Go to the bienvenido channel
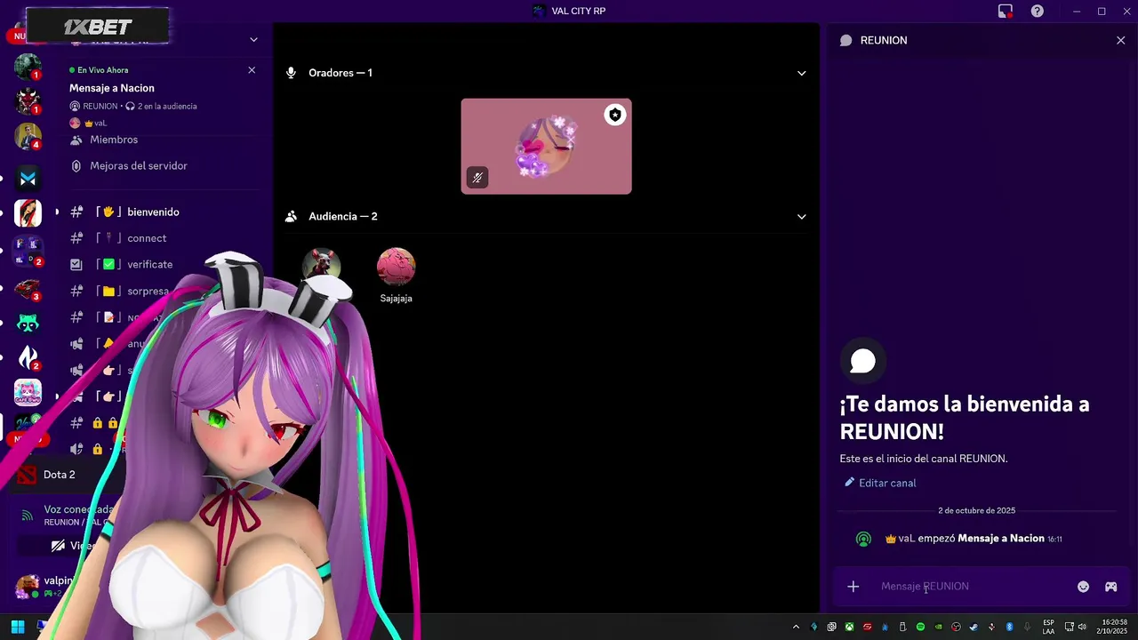Image resolution: width=1138 pixels, height=640 pixels. [153, 212]
